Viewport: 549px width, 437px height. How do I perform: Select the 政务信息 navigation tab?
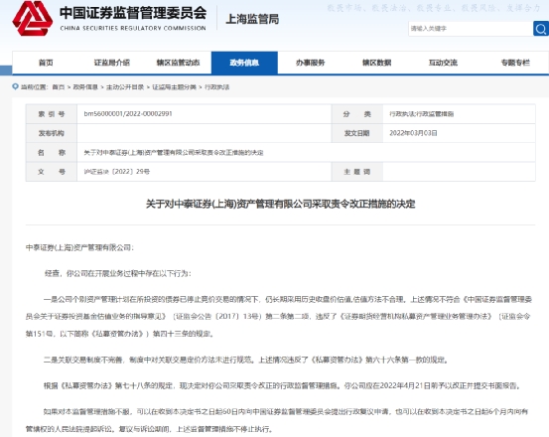[x=244, y=63]
